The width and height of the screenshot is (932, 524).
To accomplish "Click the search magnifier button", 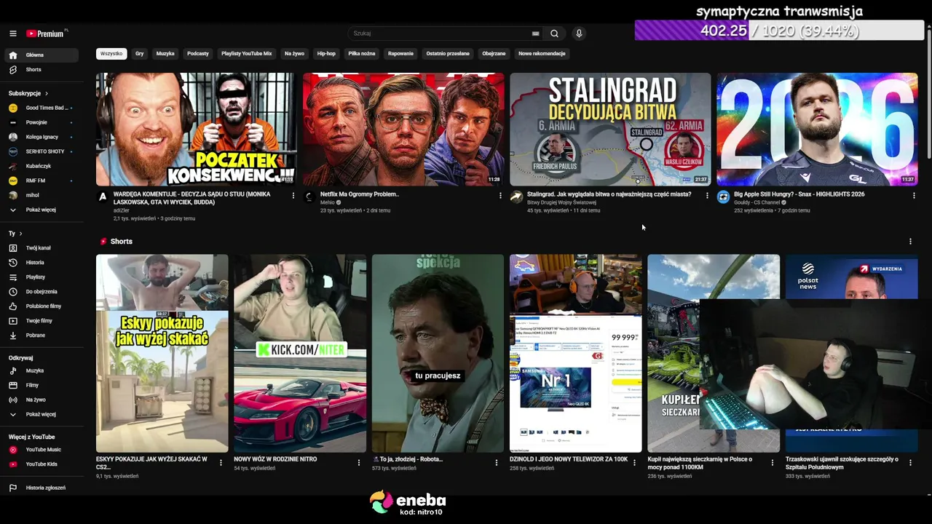I will [554, 33].
